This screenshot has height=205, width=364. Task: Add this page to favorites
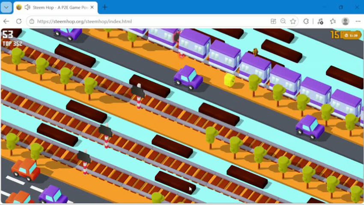(293, 21)
